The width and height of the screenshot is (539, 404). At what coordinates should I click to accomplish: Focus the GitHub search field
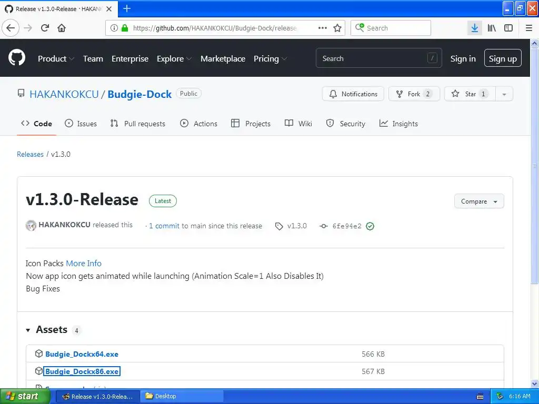378,58
